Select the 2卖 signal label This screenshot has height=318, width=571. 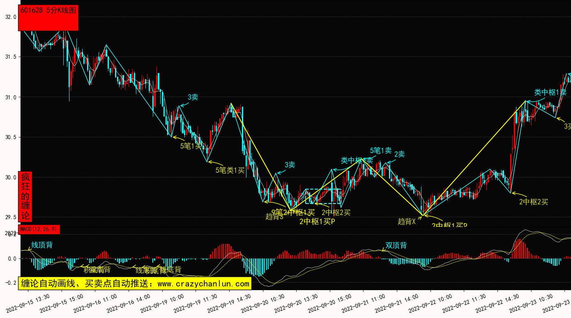click(x=400, y=154)
